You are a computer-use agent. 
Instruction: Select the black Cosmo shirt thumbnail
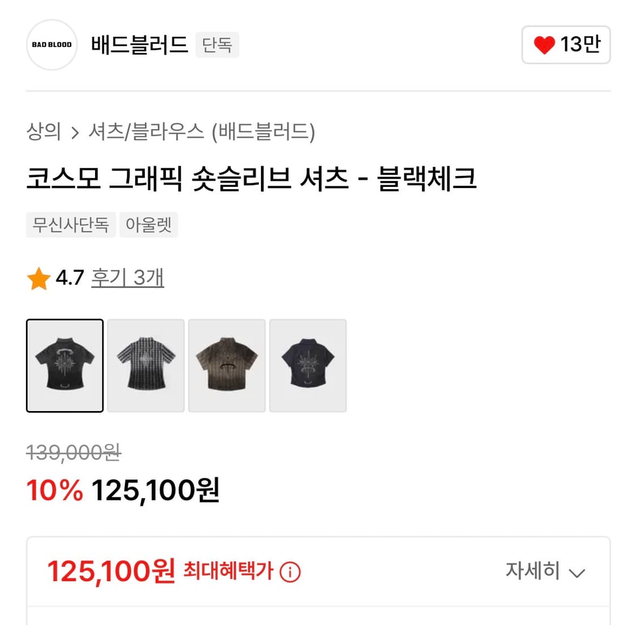64,365
